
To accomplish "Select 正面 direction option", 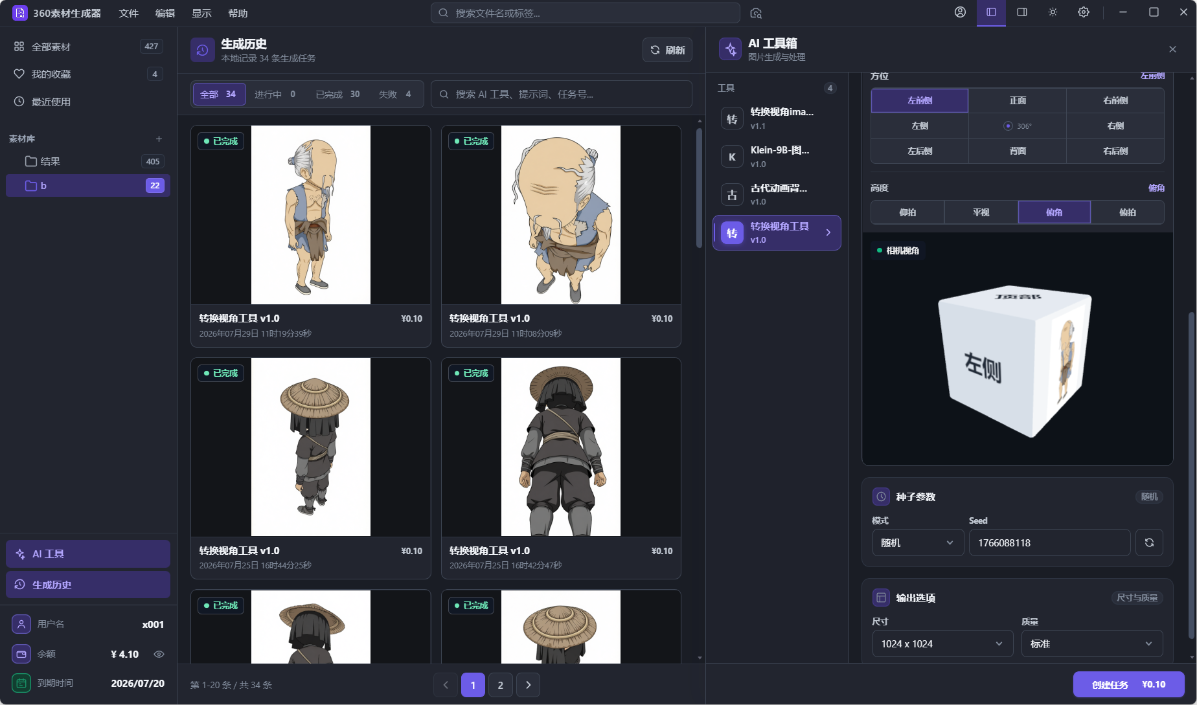I will point(1018,100).
